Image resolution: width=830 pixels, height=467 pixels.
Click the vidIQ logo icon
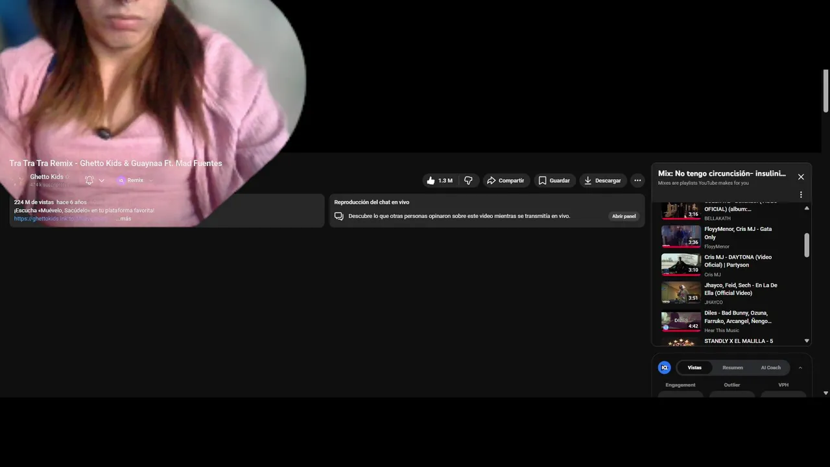(x=664, y=368)
